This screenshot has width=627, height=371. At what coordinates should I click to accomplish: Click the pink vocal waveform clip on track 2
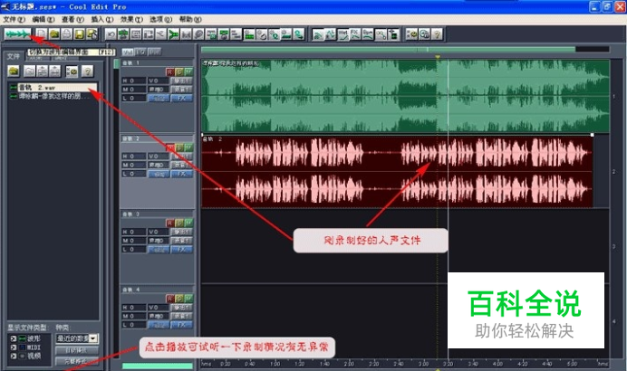point(397,172)
